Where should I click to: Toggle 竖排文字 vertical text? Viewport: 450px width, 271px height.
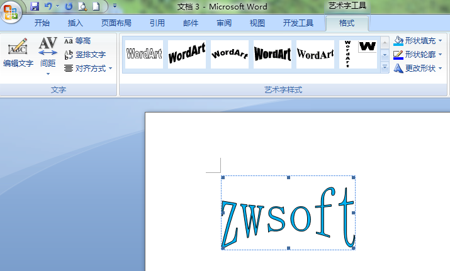coord(85,55)
